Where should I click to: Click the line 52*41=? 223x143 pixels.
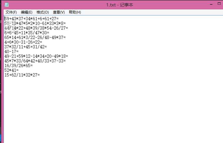point(11,70)
